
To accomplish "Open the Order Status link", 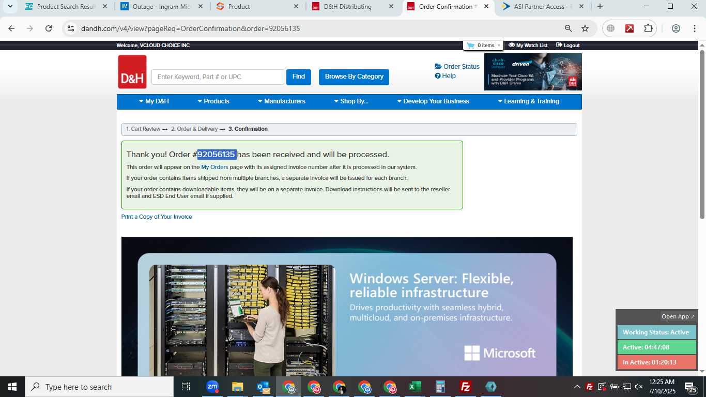I will (x=457, y=67).
